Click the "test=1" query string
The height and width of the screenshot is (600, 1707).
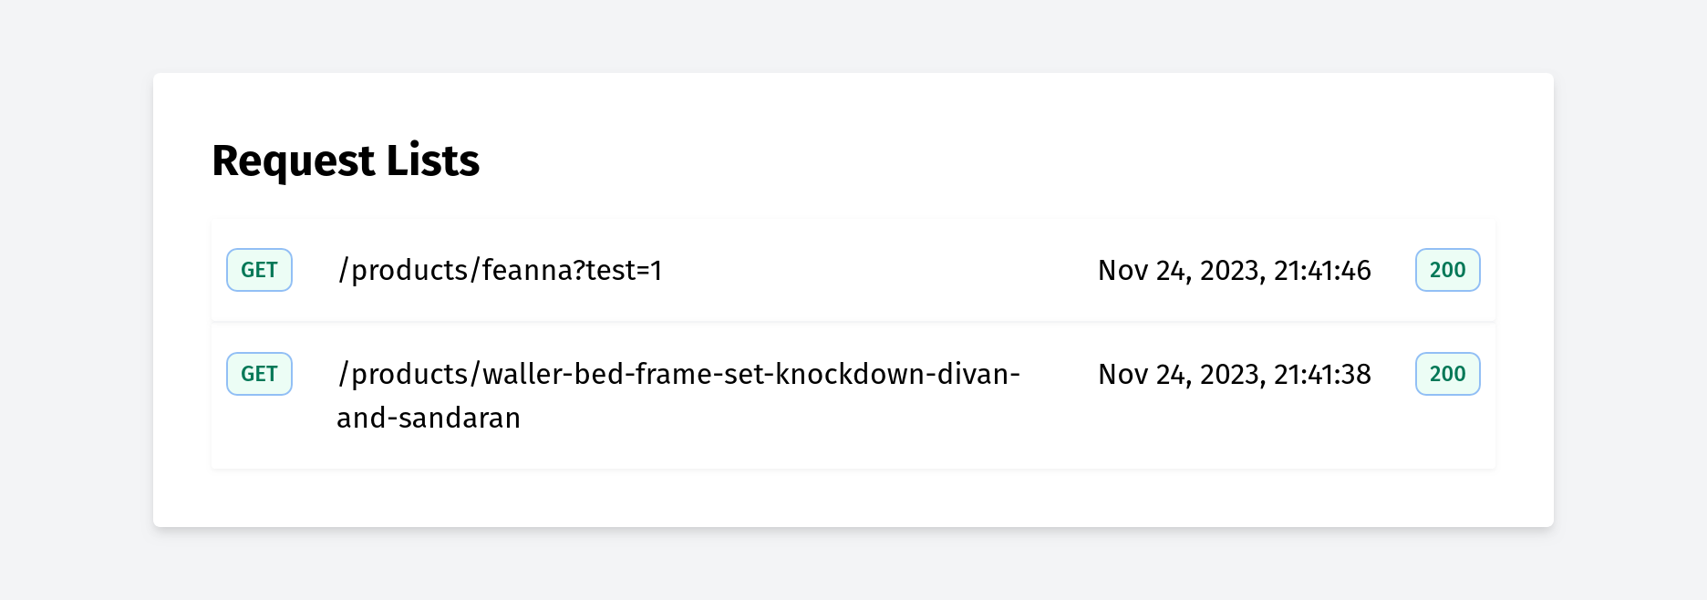point(624,271)
